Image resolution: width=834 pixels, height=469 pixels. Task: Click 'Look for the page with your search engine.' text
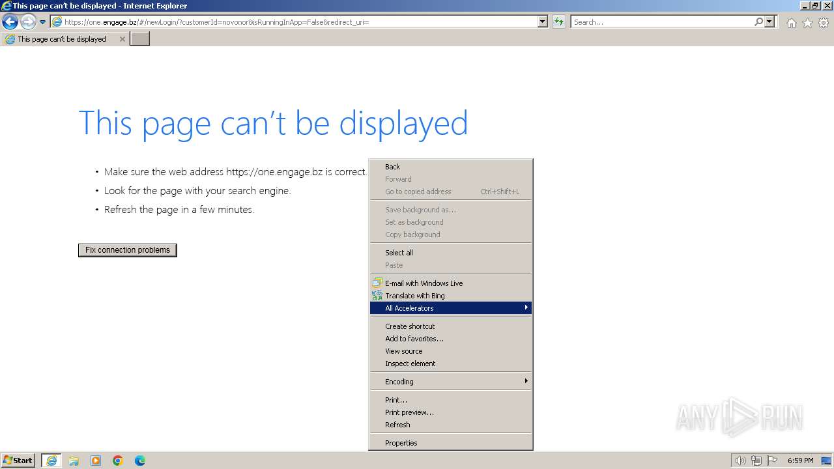tap(197, 191)
